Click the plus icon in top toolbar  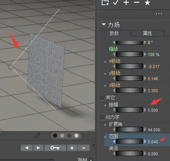pos(126,3)
